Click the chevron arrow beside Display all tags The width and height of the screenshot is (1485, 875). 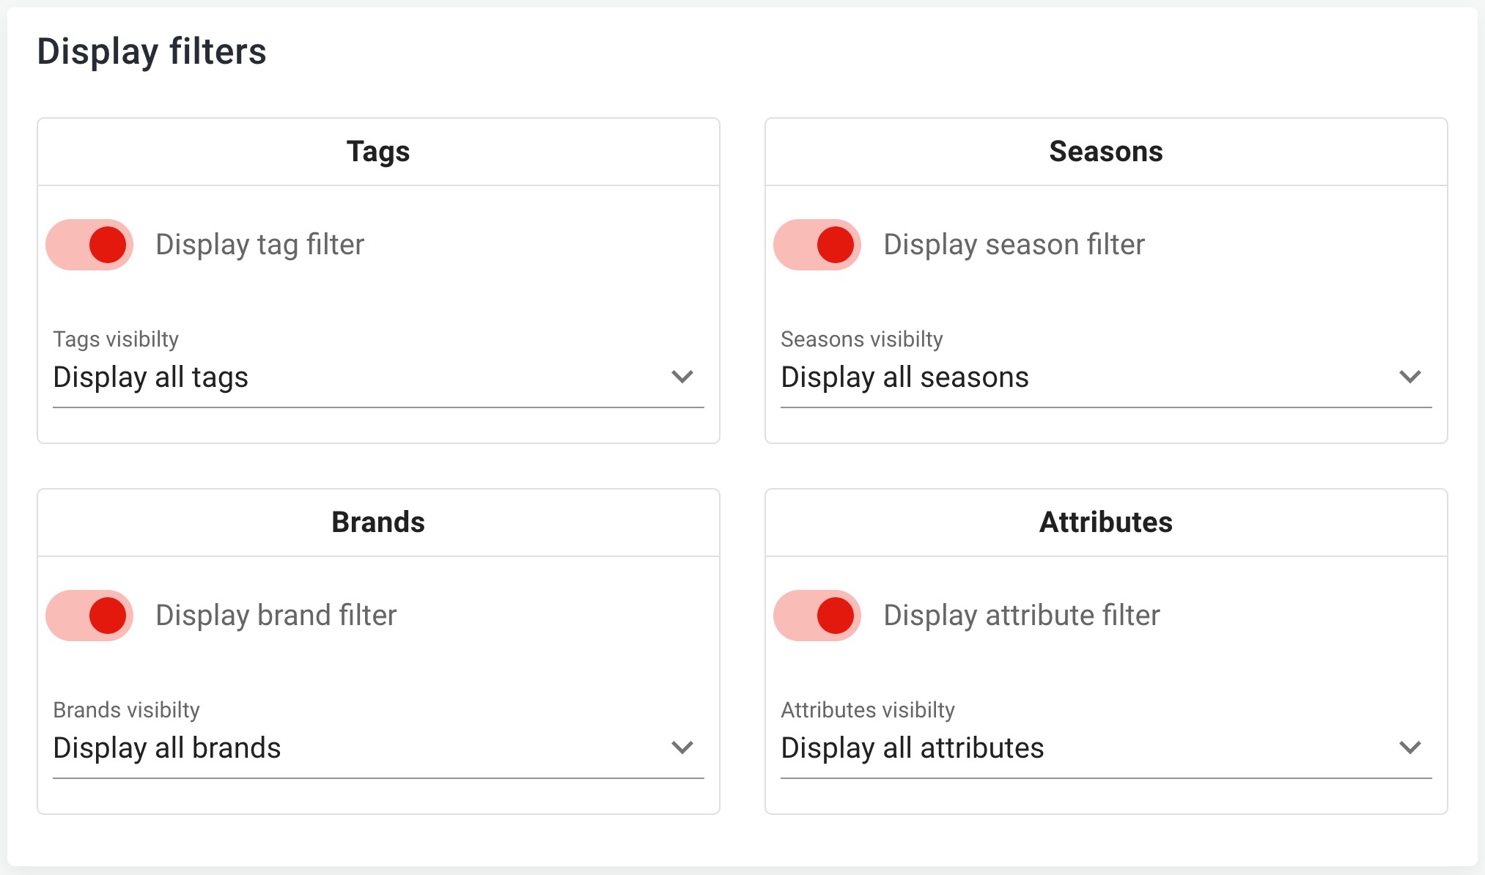click(x=682, y=377)
